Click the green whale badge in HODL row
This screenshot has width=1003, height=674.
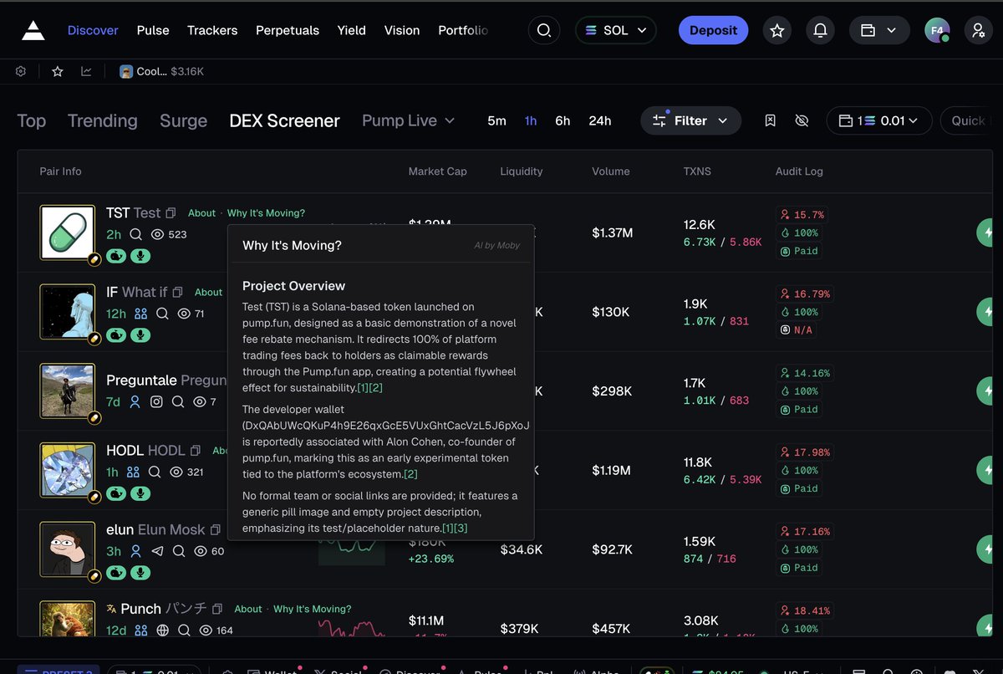116,493
